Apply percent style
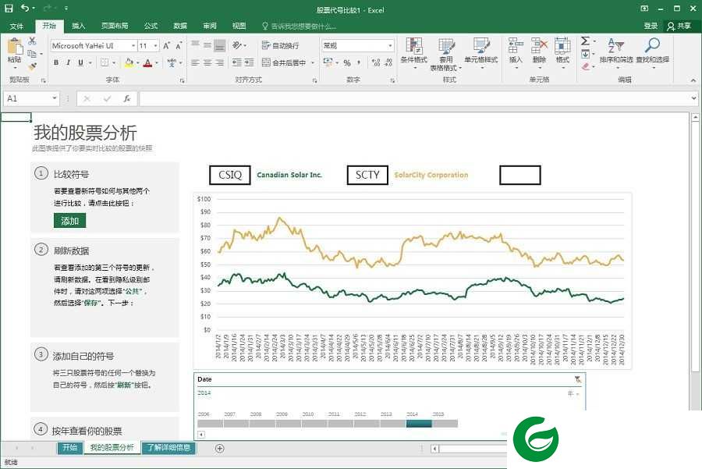 (347, 62)
